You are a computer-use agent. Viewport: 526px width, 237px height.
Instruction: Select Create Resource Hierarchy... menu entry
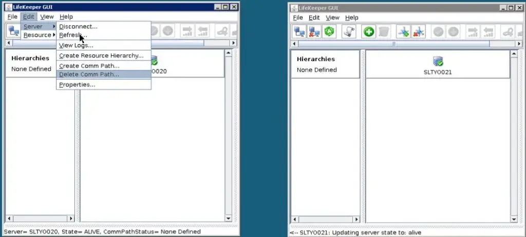tap(104, 55)
